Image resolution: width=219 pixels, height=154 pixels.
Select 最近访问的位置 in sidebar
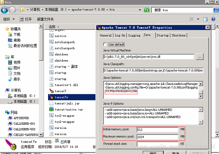coord(23,46)
